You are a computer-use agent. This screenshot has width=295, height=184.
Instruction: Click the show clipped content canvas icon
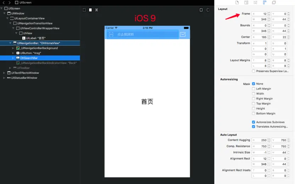click(84, 10)
